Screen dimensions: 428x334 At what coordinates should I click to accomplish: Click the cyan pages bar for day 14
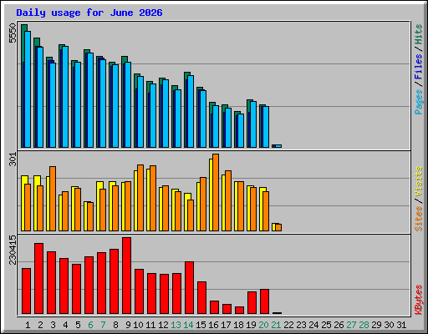coord(191,111)
